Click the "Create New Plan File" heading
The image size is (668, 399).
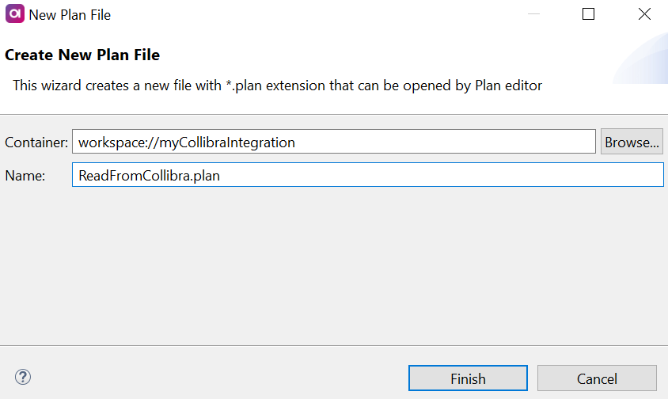tap(82, 55)
